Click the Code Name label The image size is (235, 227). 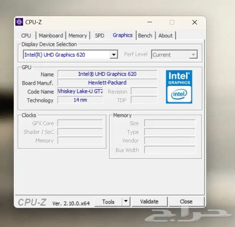tap(40, 92)
